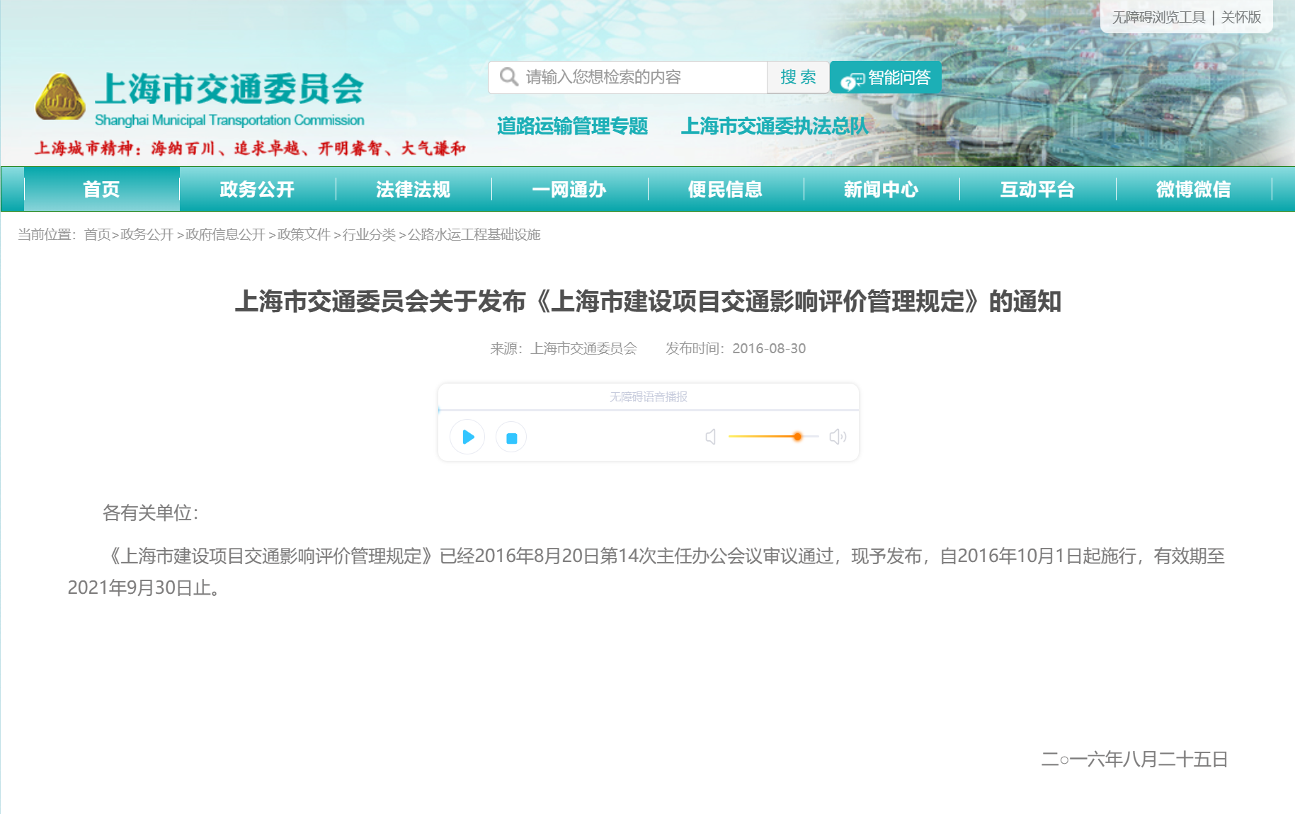
Task: Adjust the orange volume slider handle
Action: pyautogui.click(x=797, y=437)
